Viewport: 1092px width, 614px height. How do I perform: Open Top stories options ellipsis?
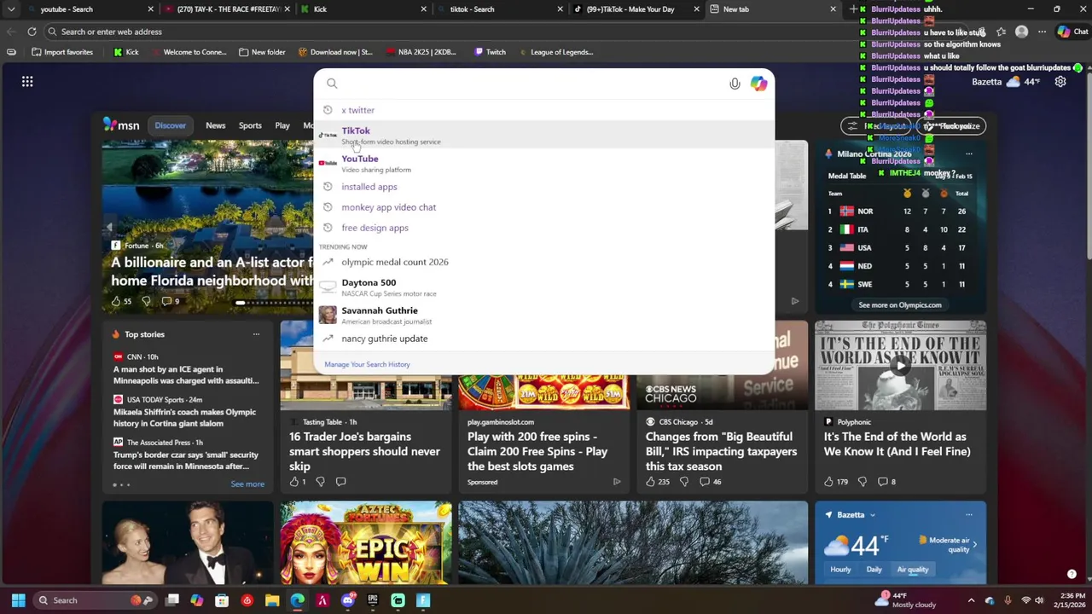pyautogui.click(x=256, y=334)
